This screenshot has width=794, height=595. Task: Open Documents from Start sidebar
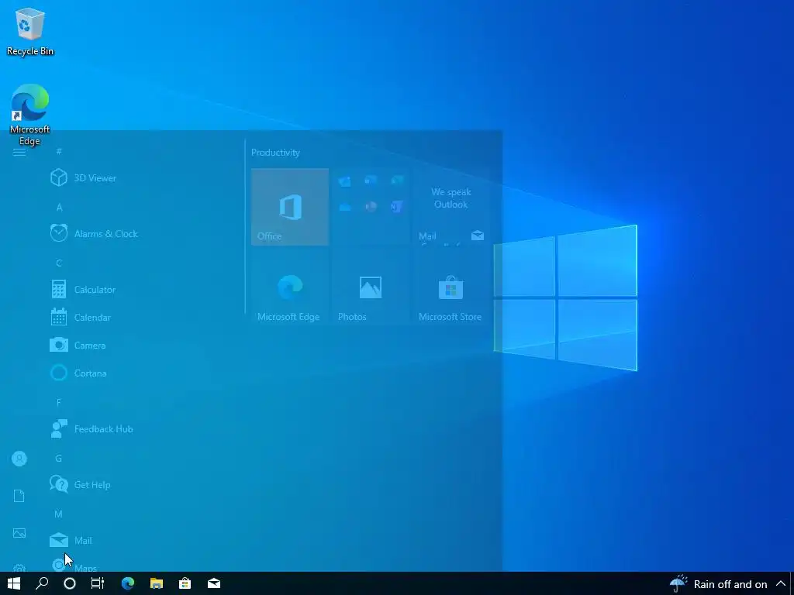[x=19, y=496]
